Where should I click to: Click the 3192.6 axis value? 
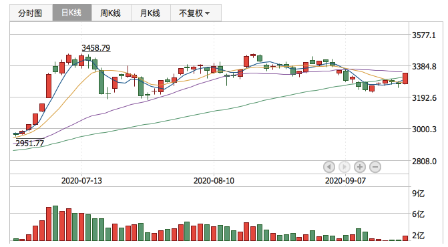[x=424, y=98]
